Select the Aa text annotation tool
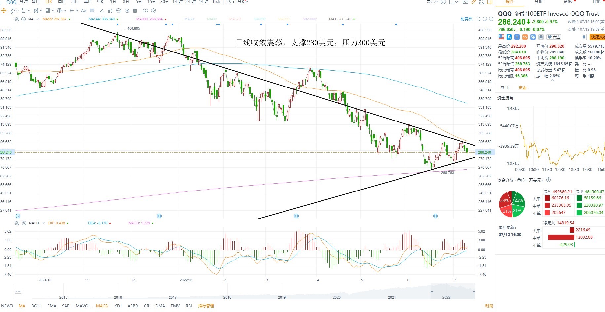 (84, 11)
